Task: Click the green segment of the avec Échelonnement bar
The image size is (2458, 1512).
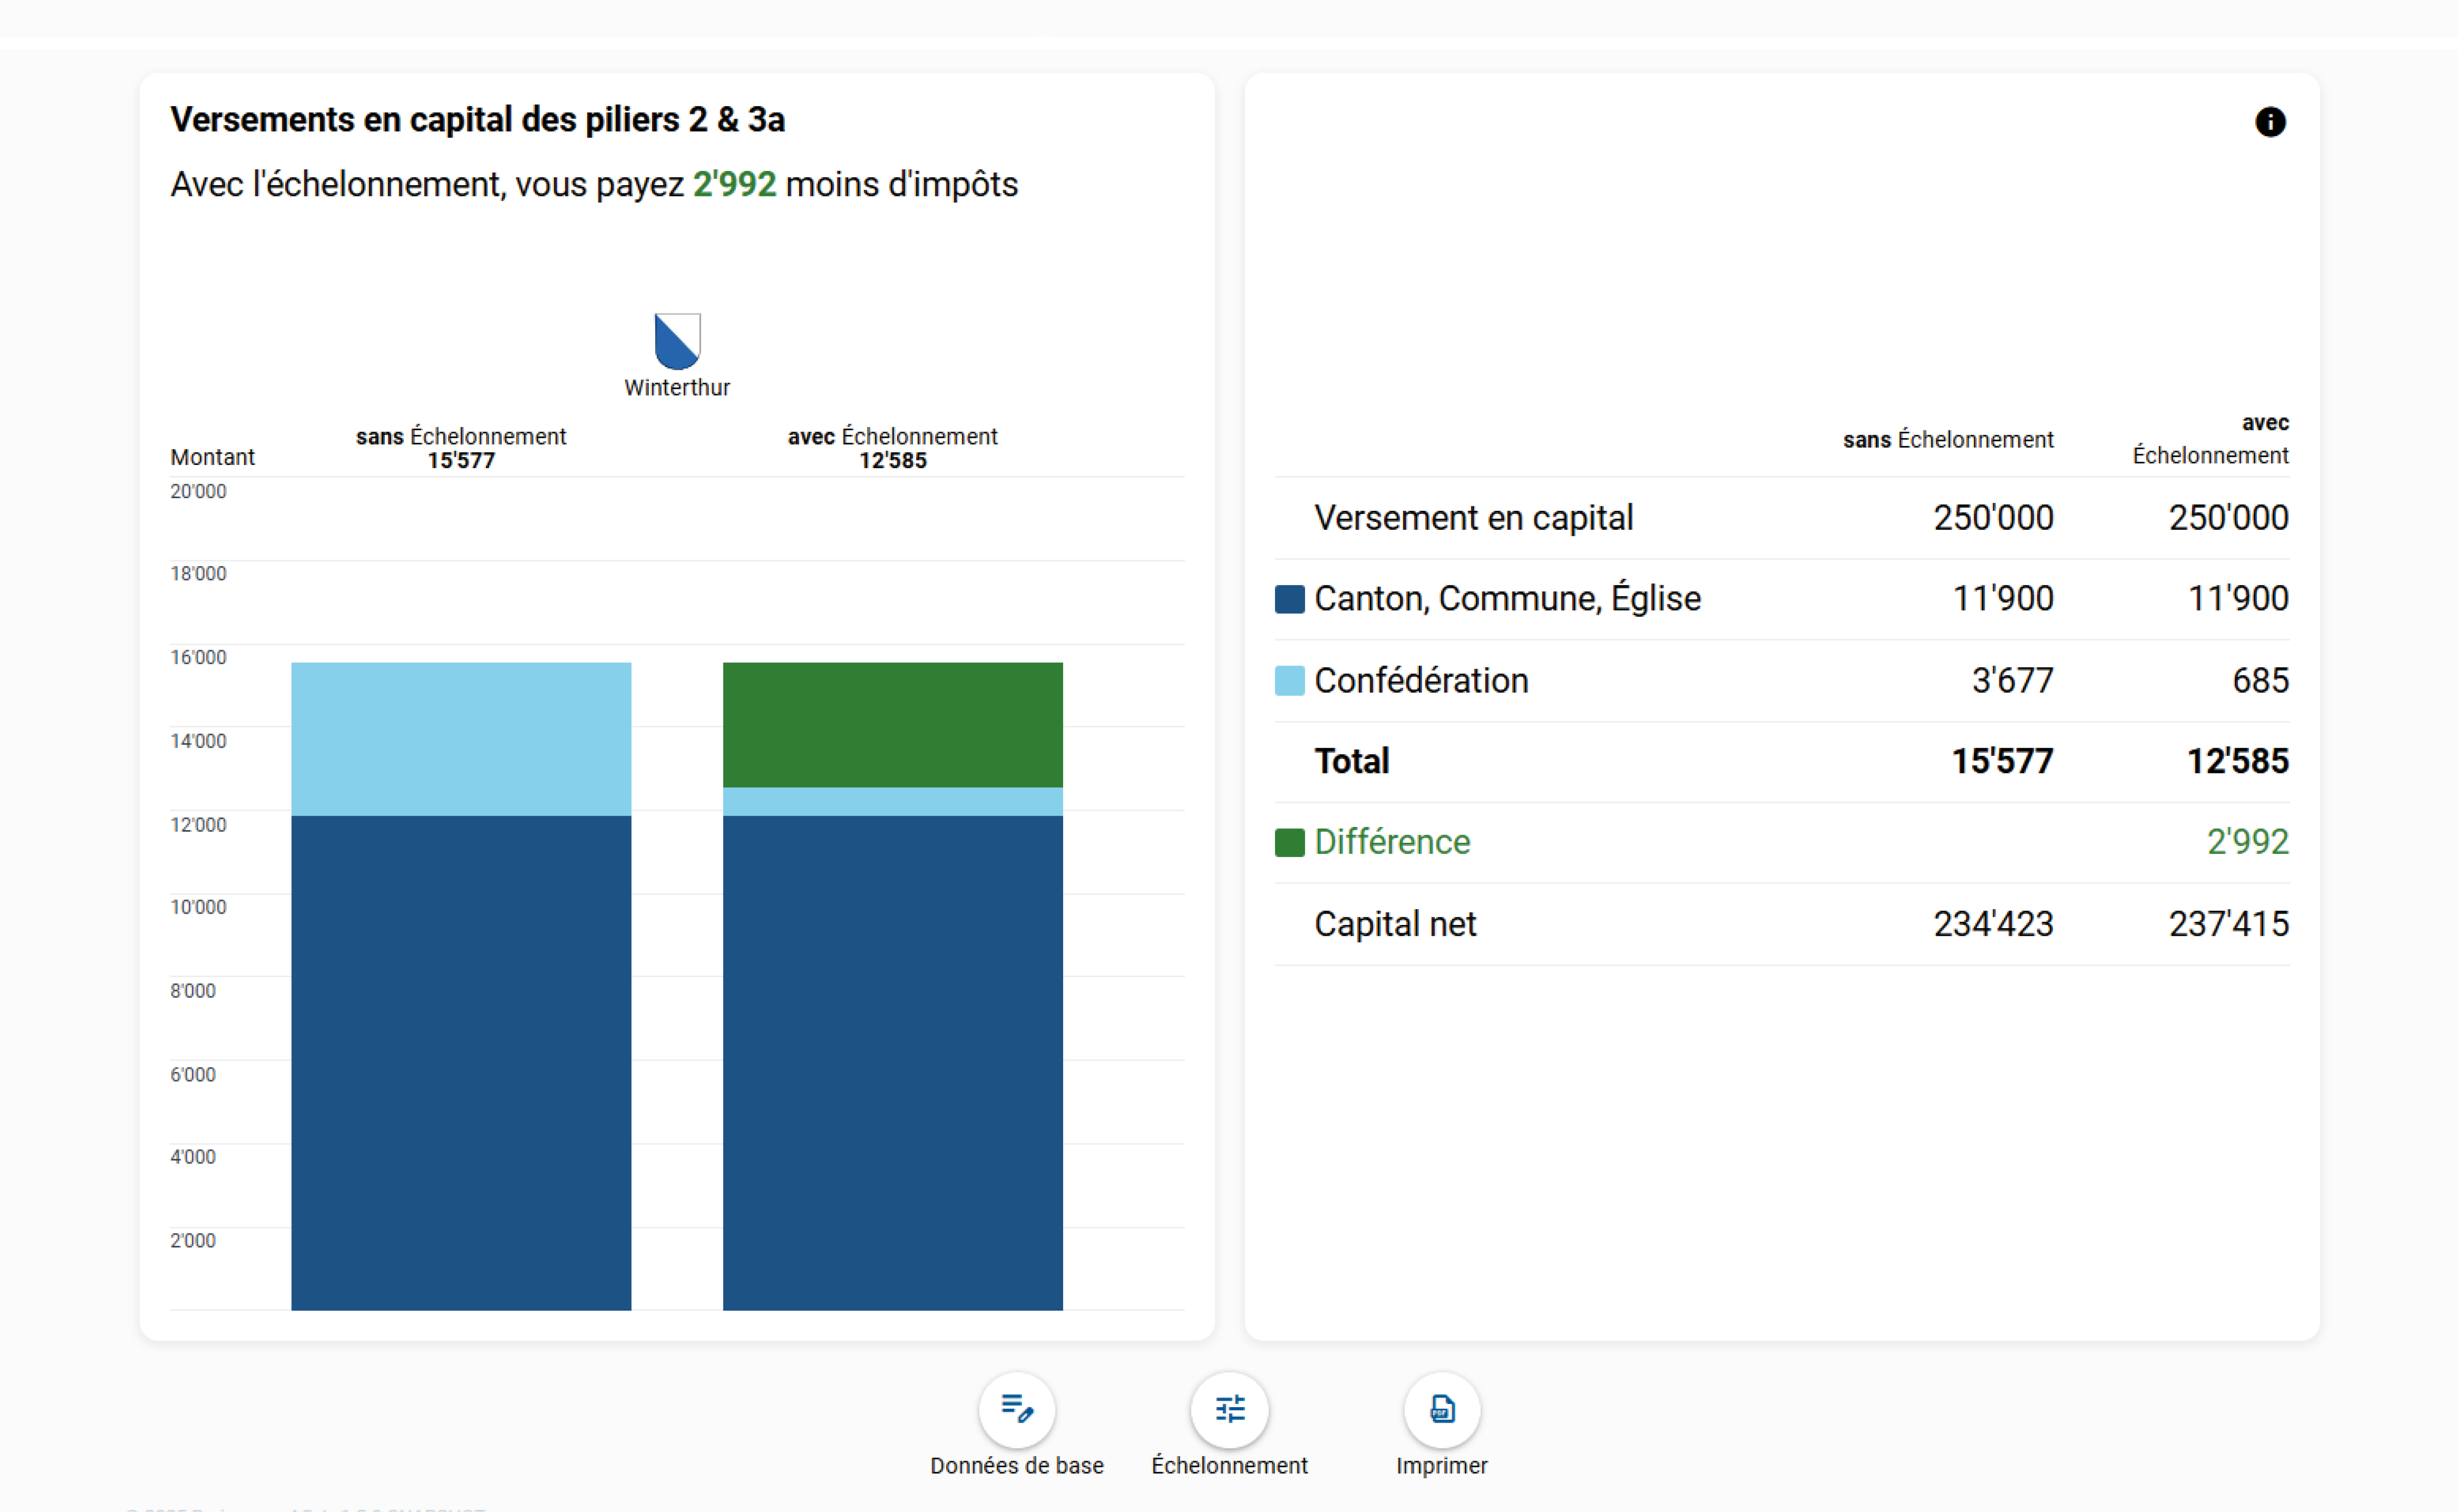Action: click(x=892, y=724)
